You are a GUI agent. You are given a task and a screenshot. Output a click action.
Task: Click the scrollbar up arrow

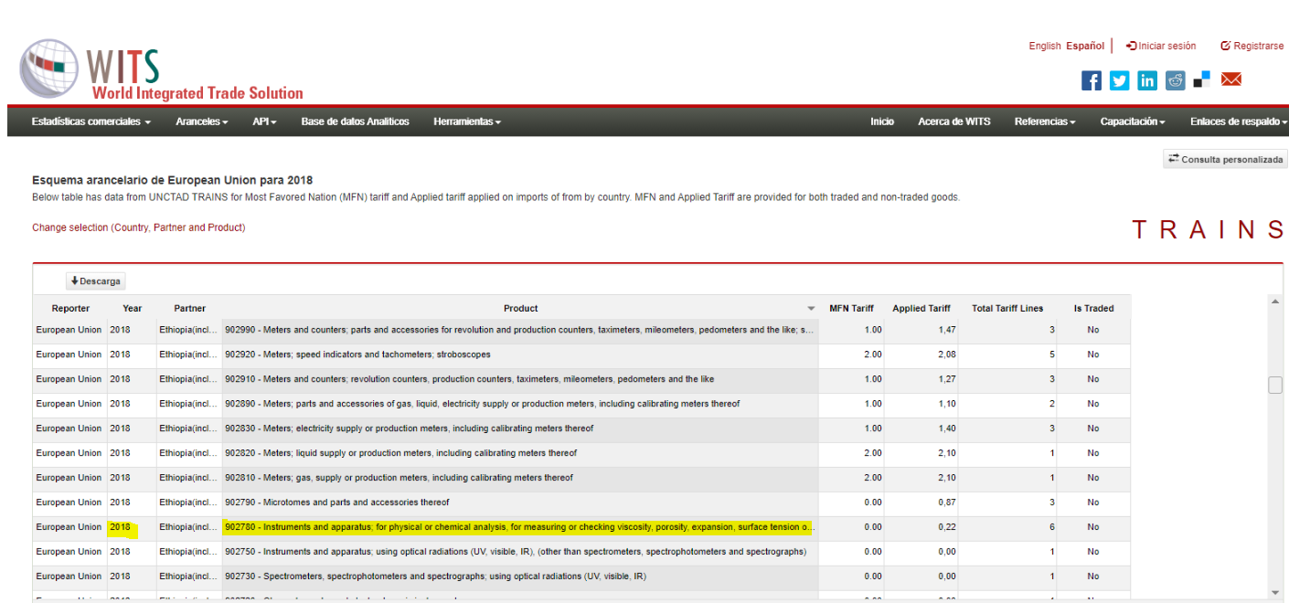pyautogui.click(x=1275, y=301)
